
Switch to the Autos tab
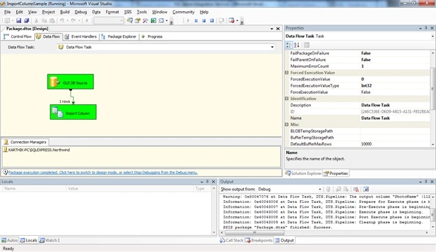10,240
